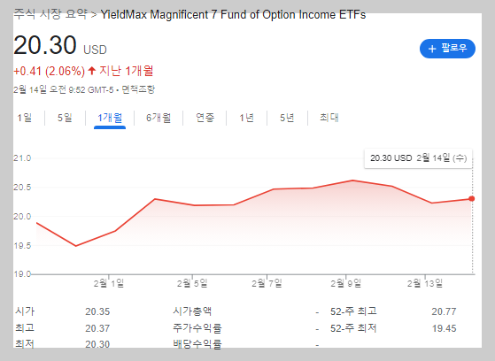Click the 20.0 y-axis label
The height and width of the screenshot is (361, 495).
pyautogui.click(x=22, y=217)
